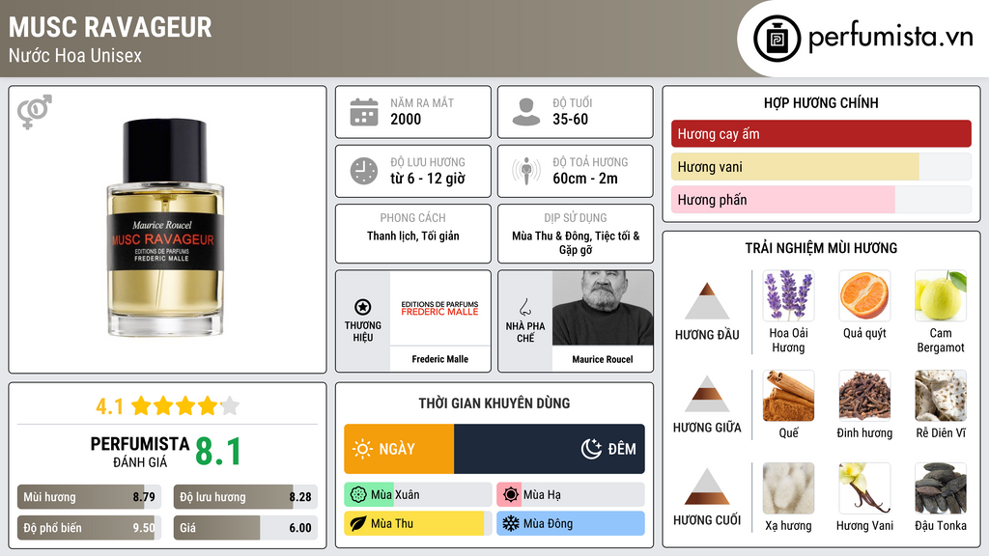
Task: Click the Hương giữa pyramid icon
Action: 707,394
